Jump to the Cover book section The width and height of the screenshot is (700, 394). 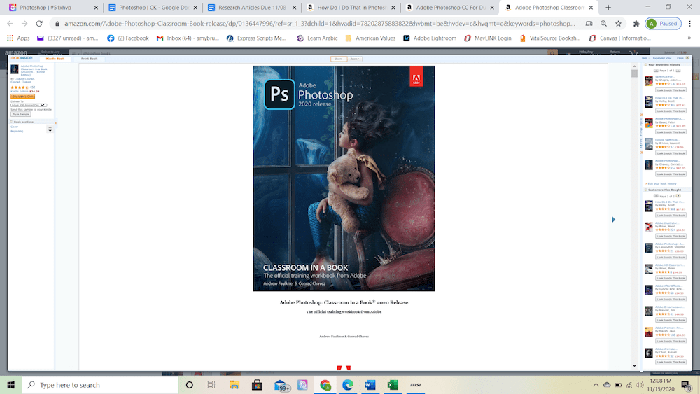(x=14, y=127)
